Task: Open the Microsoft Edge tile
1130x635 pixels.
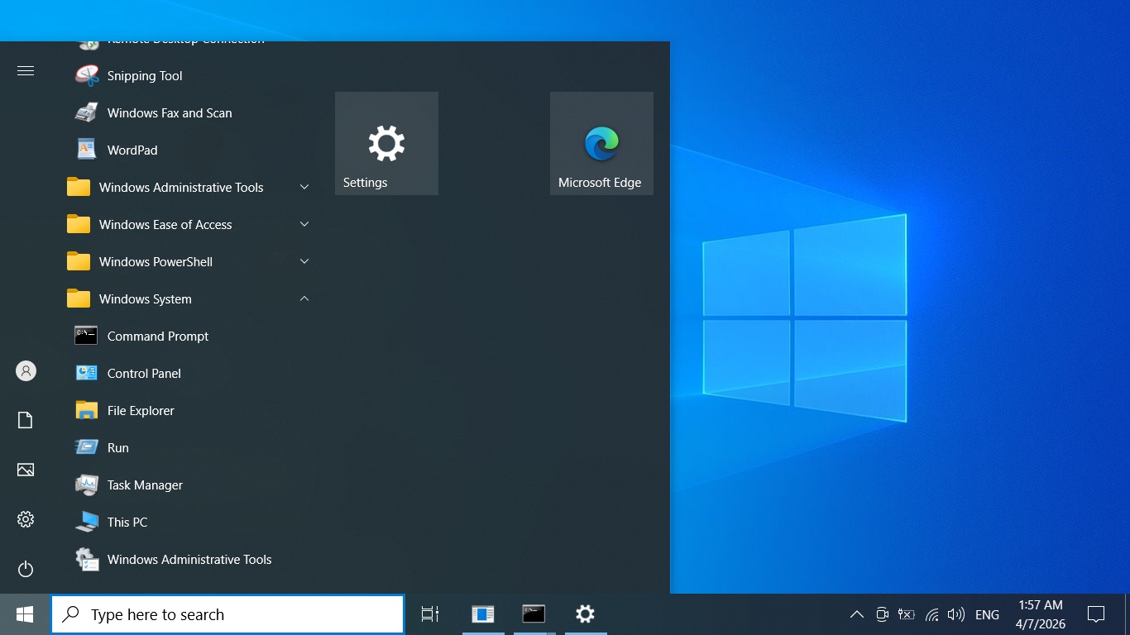Action: pos(601,144)
